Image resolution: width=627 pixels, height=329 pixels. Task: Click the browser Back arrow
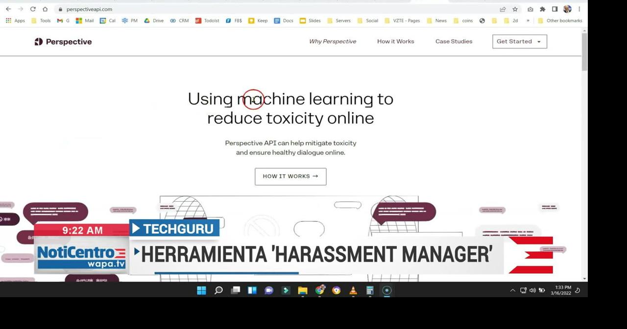(x=8, y=9)
